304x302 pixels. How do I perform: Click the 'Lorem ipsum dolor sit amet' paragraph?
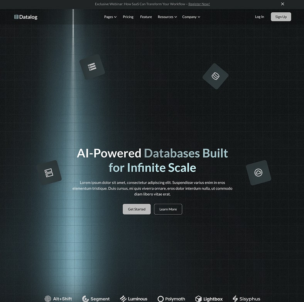click(152, 188)
